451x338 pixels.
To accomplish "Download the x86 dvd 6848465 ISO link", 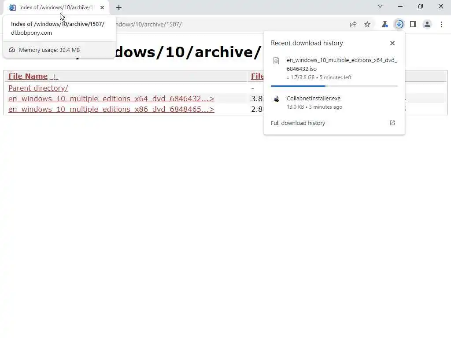I will tap(111, 109).
